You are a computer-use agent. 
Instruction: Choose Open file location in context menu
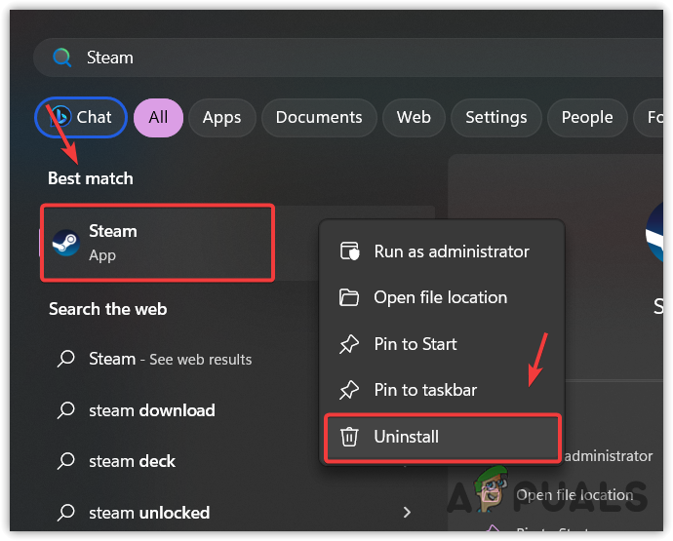pos(442,297)
